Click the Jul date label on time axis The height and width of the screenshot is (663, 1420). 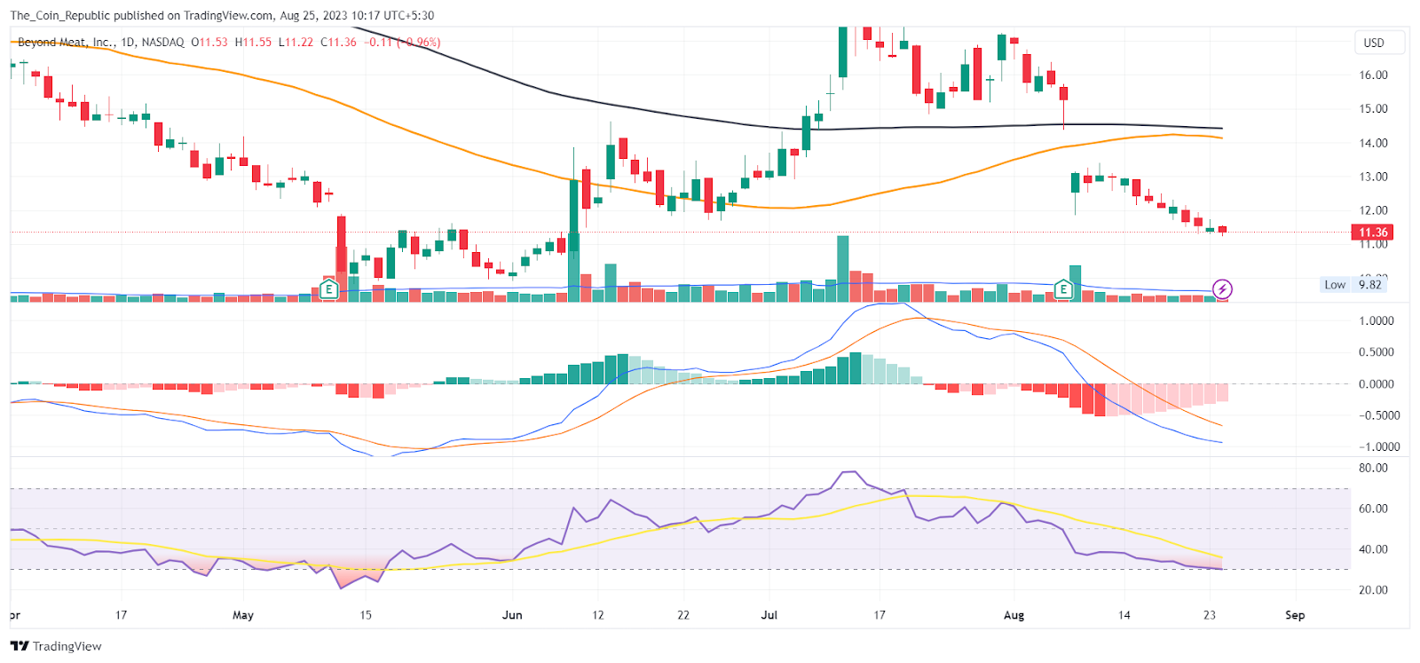coord(769,615)
